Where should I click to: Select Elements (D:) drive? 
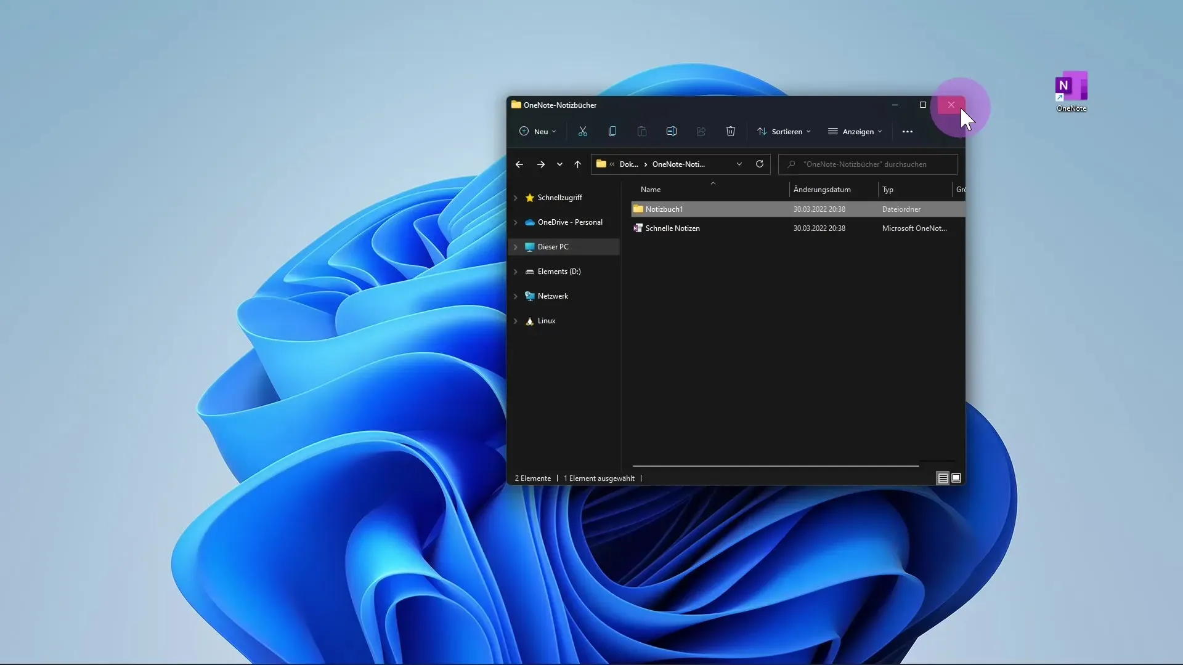(x=559, y=272)
